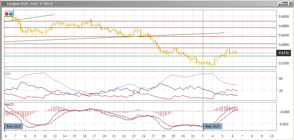Maximize the AUD/USD chart window
Viewport: 294px width, 140px height.
click(285, 4)
